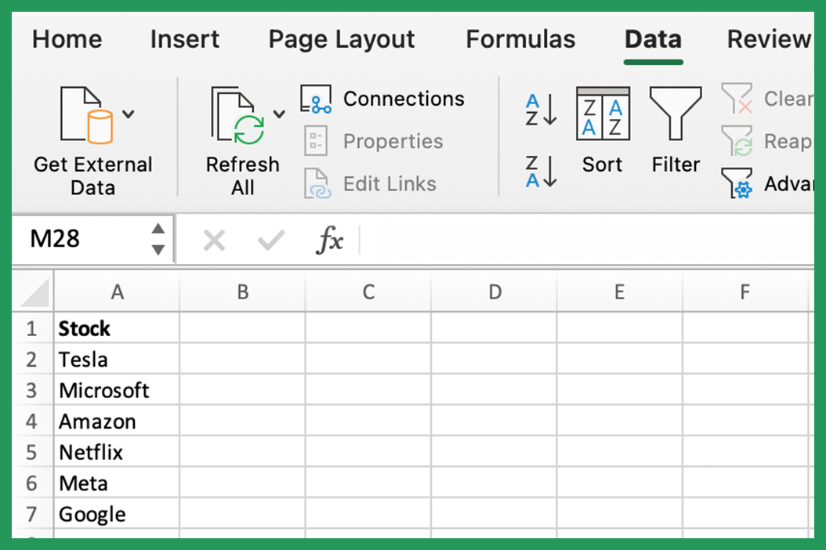Open the Connections icon
The image size is (826, 550).
pos(316,99)
